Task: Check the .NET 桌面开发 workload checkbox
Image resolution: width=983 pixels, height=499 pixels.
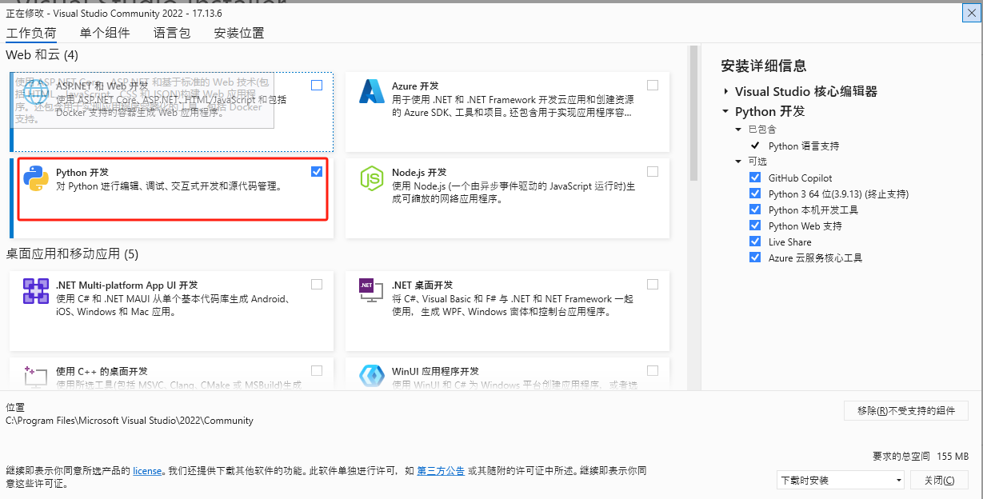Action: pyautogui.click(x=653, y=284)
